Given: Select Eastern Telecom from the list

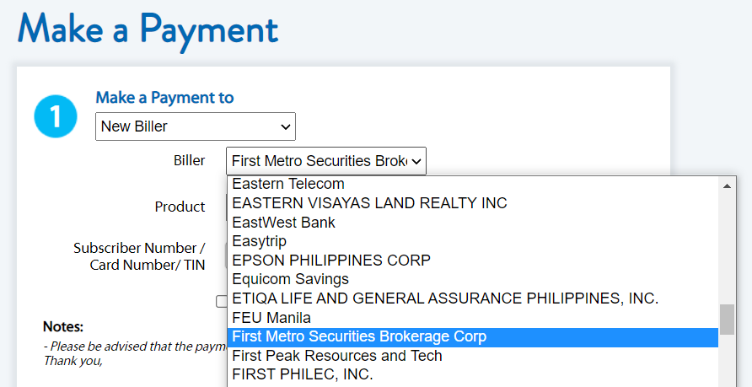Looking at the screenshot, I should 288,184.
